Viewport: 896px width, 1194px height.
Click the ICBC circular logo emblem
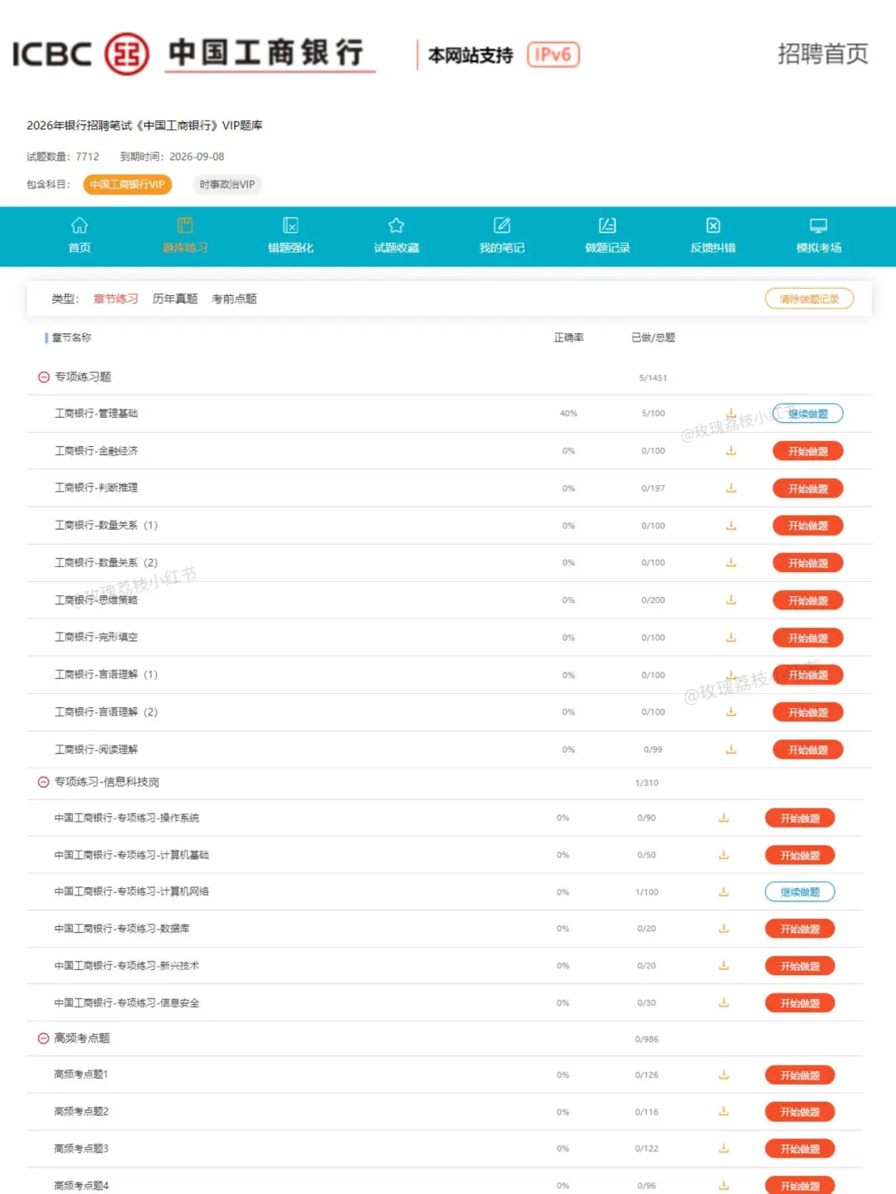127,54
